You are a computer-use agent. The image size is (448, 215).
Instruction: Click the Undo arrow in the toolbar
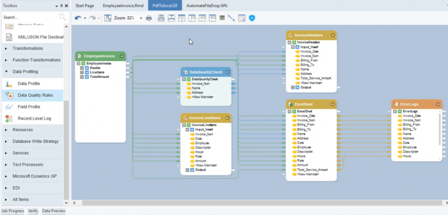tap(78, 18)
